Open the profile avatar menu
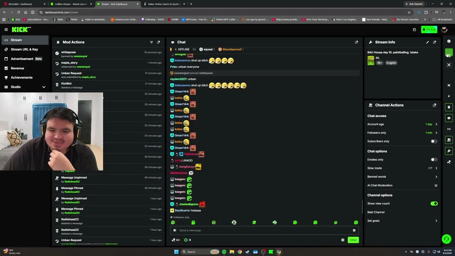The image size is (455, 256). coord(444,30)
